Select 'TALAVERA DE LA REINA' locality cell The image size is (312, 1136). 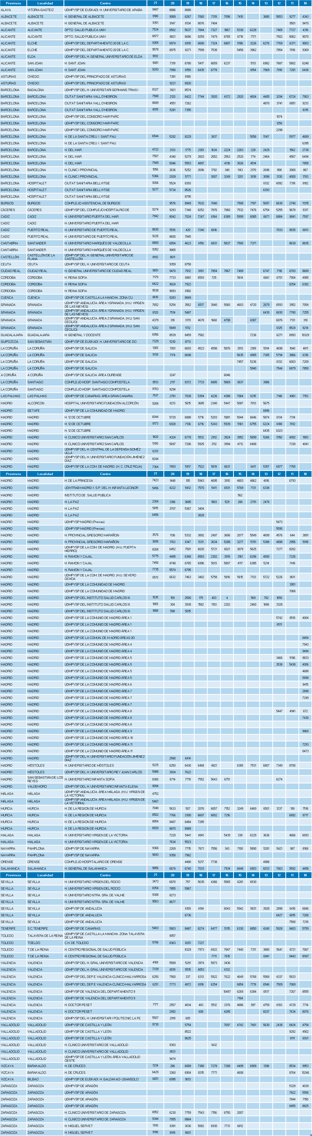tap(45, 936)
